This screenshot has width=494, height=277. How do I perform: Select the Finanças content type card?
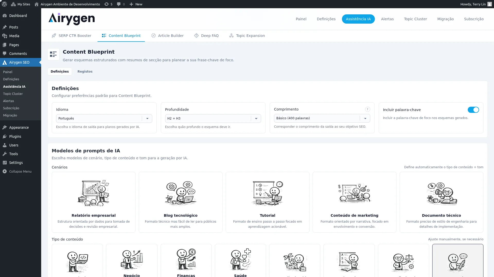point(186,261)
